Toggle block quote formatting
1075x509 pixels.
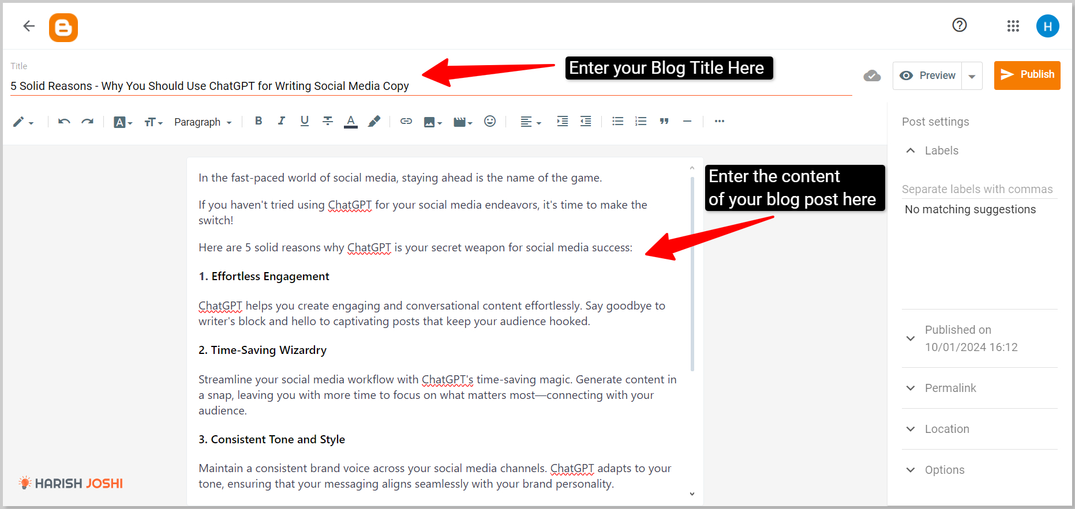coord(664,121)
